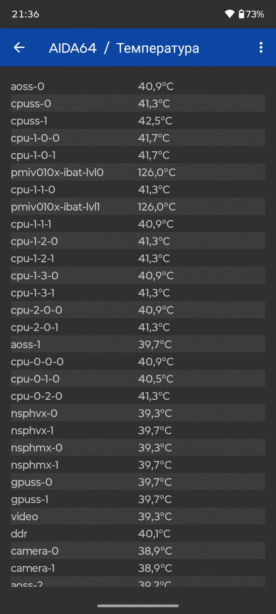Tap the battery status icon
This screenshot has width=276, height=614.
[242, 14]
